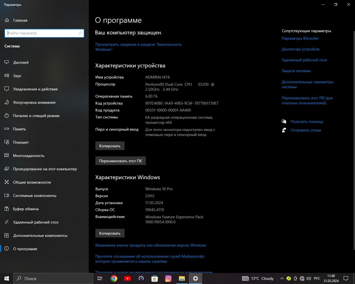
Task: Click the search magnifier icon in Найти параметр
Action: (80, 33)
